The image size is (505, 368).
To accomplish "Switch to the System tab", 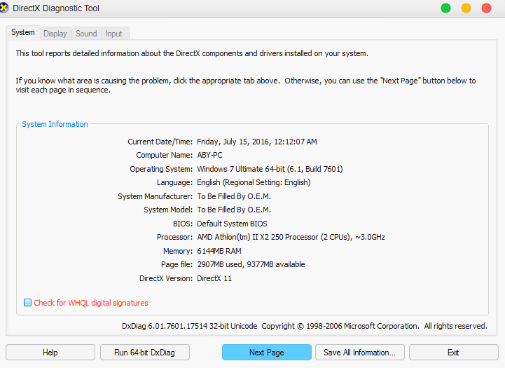I will pos(23,32).
